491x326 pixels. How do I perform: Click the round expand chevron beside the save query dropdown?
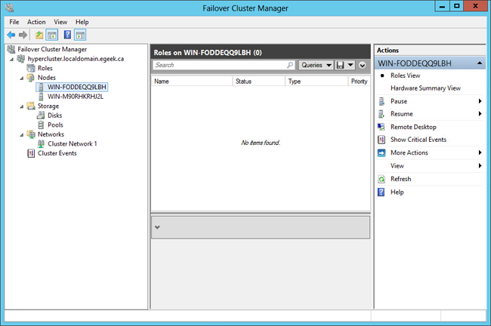pos(363,66)
